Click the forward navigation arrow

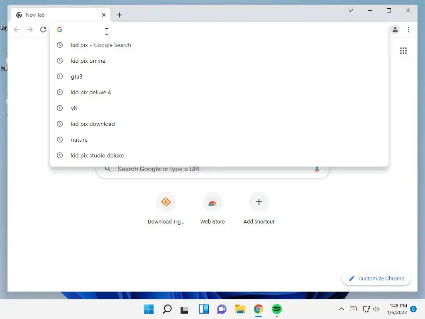click(x=30, y=29)
